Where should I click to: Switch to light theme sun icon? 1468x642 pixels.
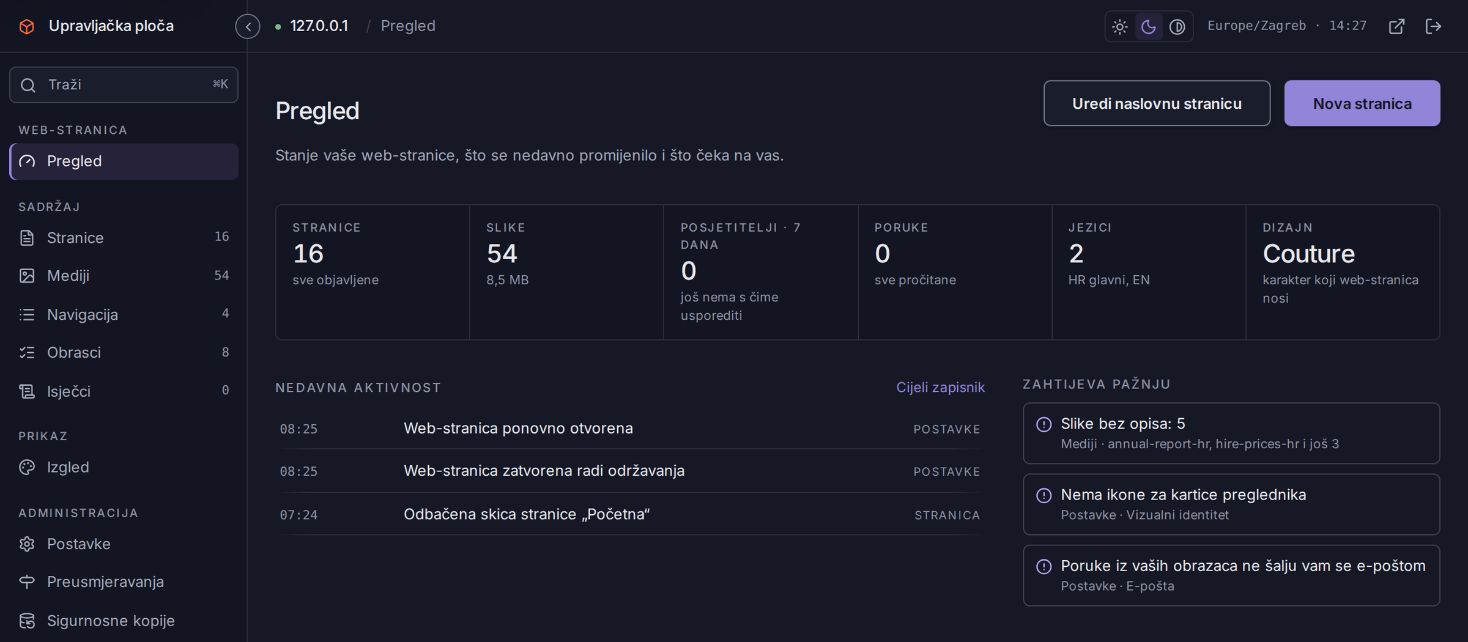tap(1120, 27)
